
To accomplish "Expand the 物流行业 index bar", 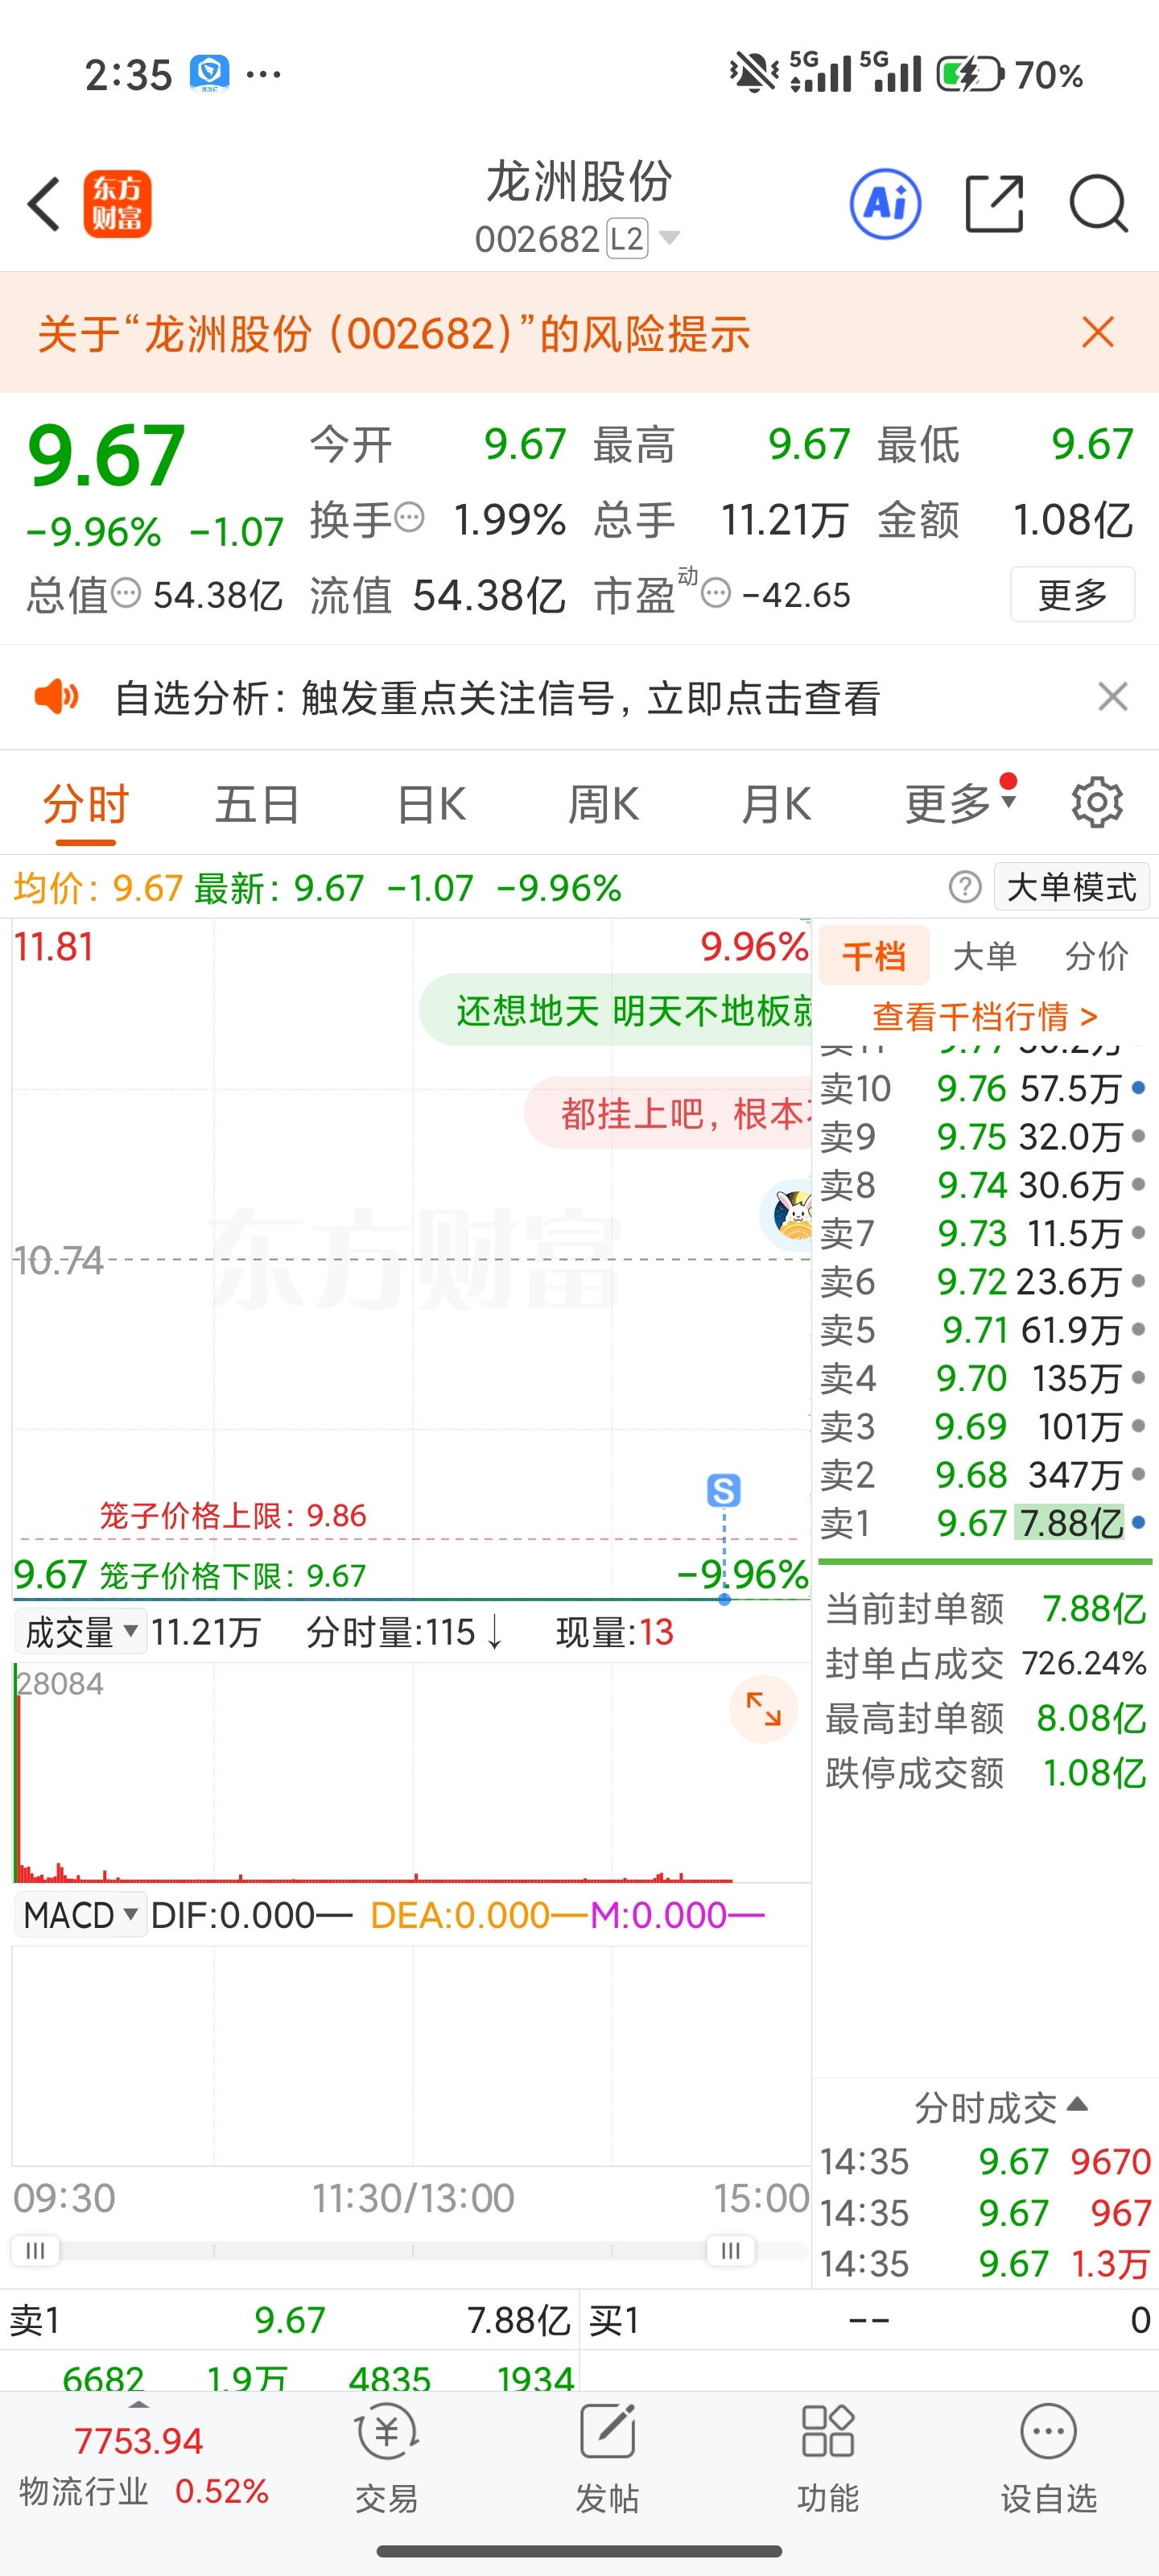I will (x=140, y=2464).
